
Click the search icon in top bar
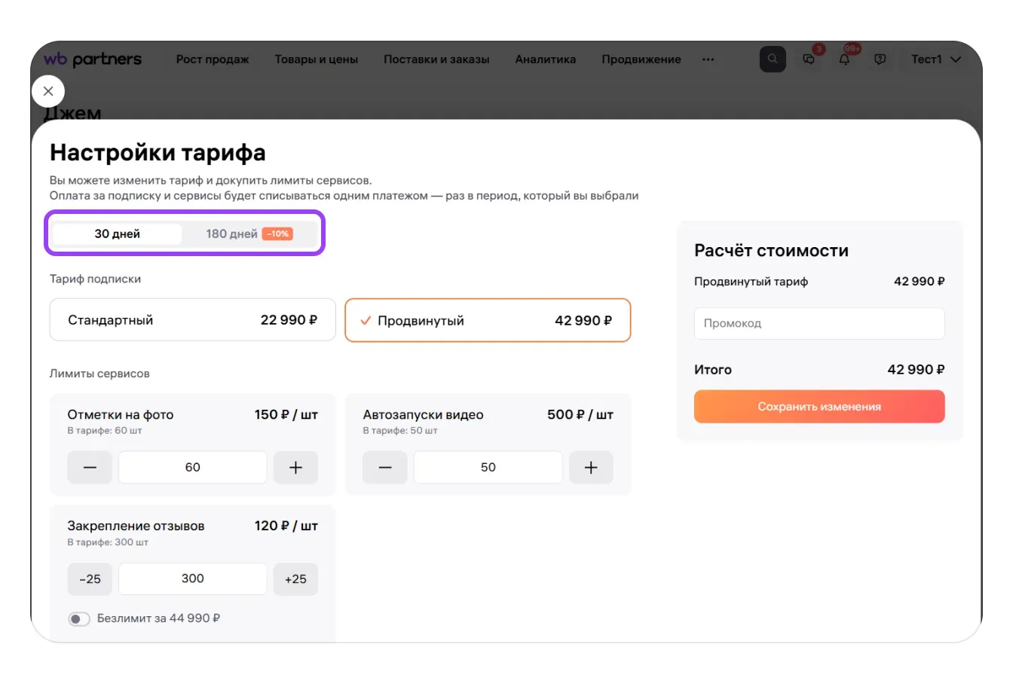pyautogui.click(x=773, y=60)
